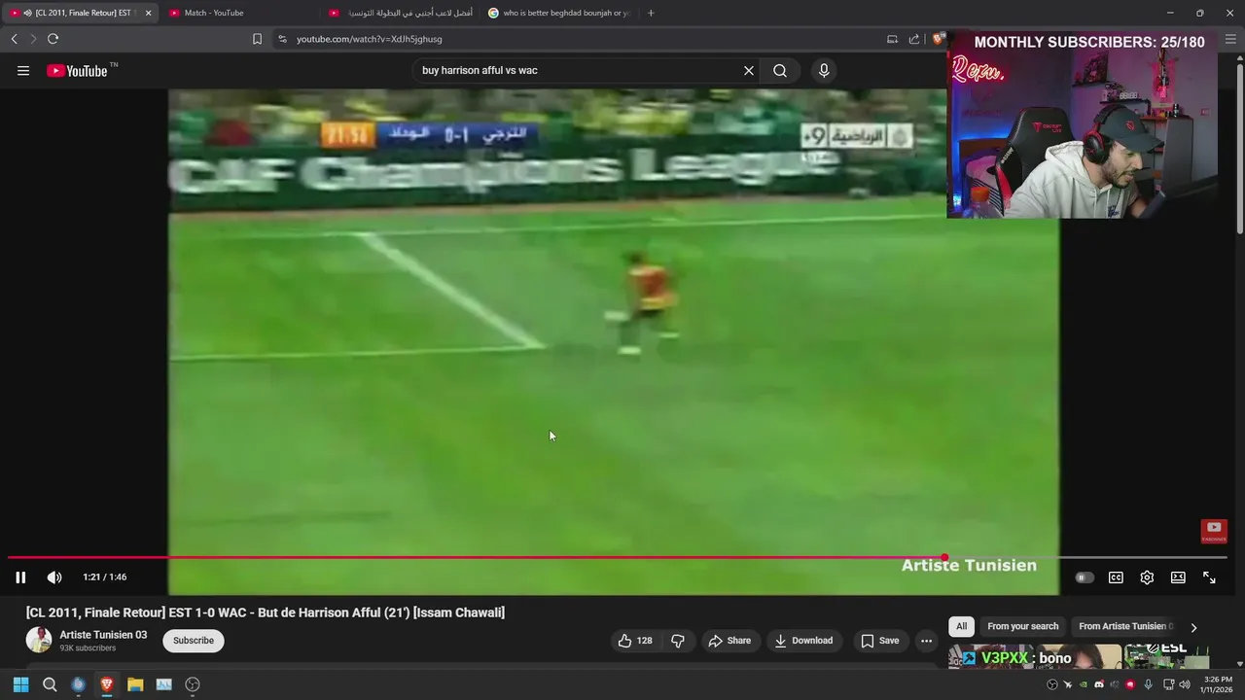Click the address bar URL
Image resolution: width=1245 pixels, height=700 pixels.
(x=369, y=39)
